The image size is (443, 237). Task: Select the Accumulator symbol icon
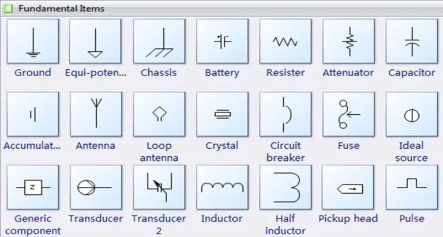33,114
